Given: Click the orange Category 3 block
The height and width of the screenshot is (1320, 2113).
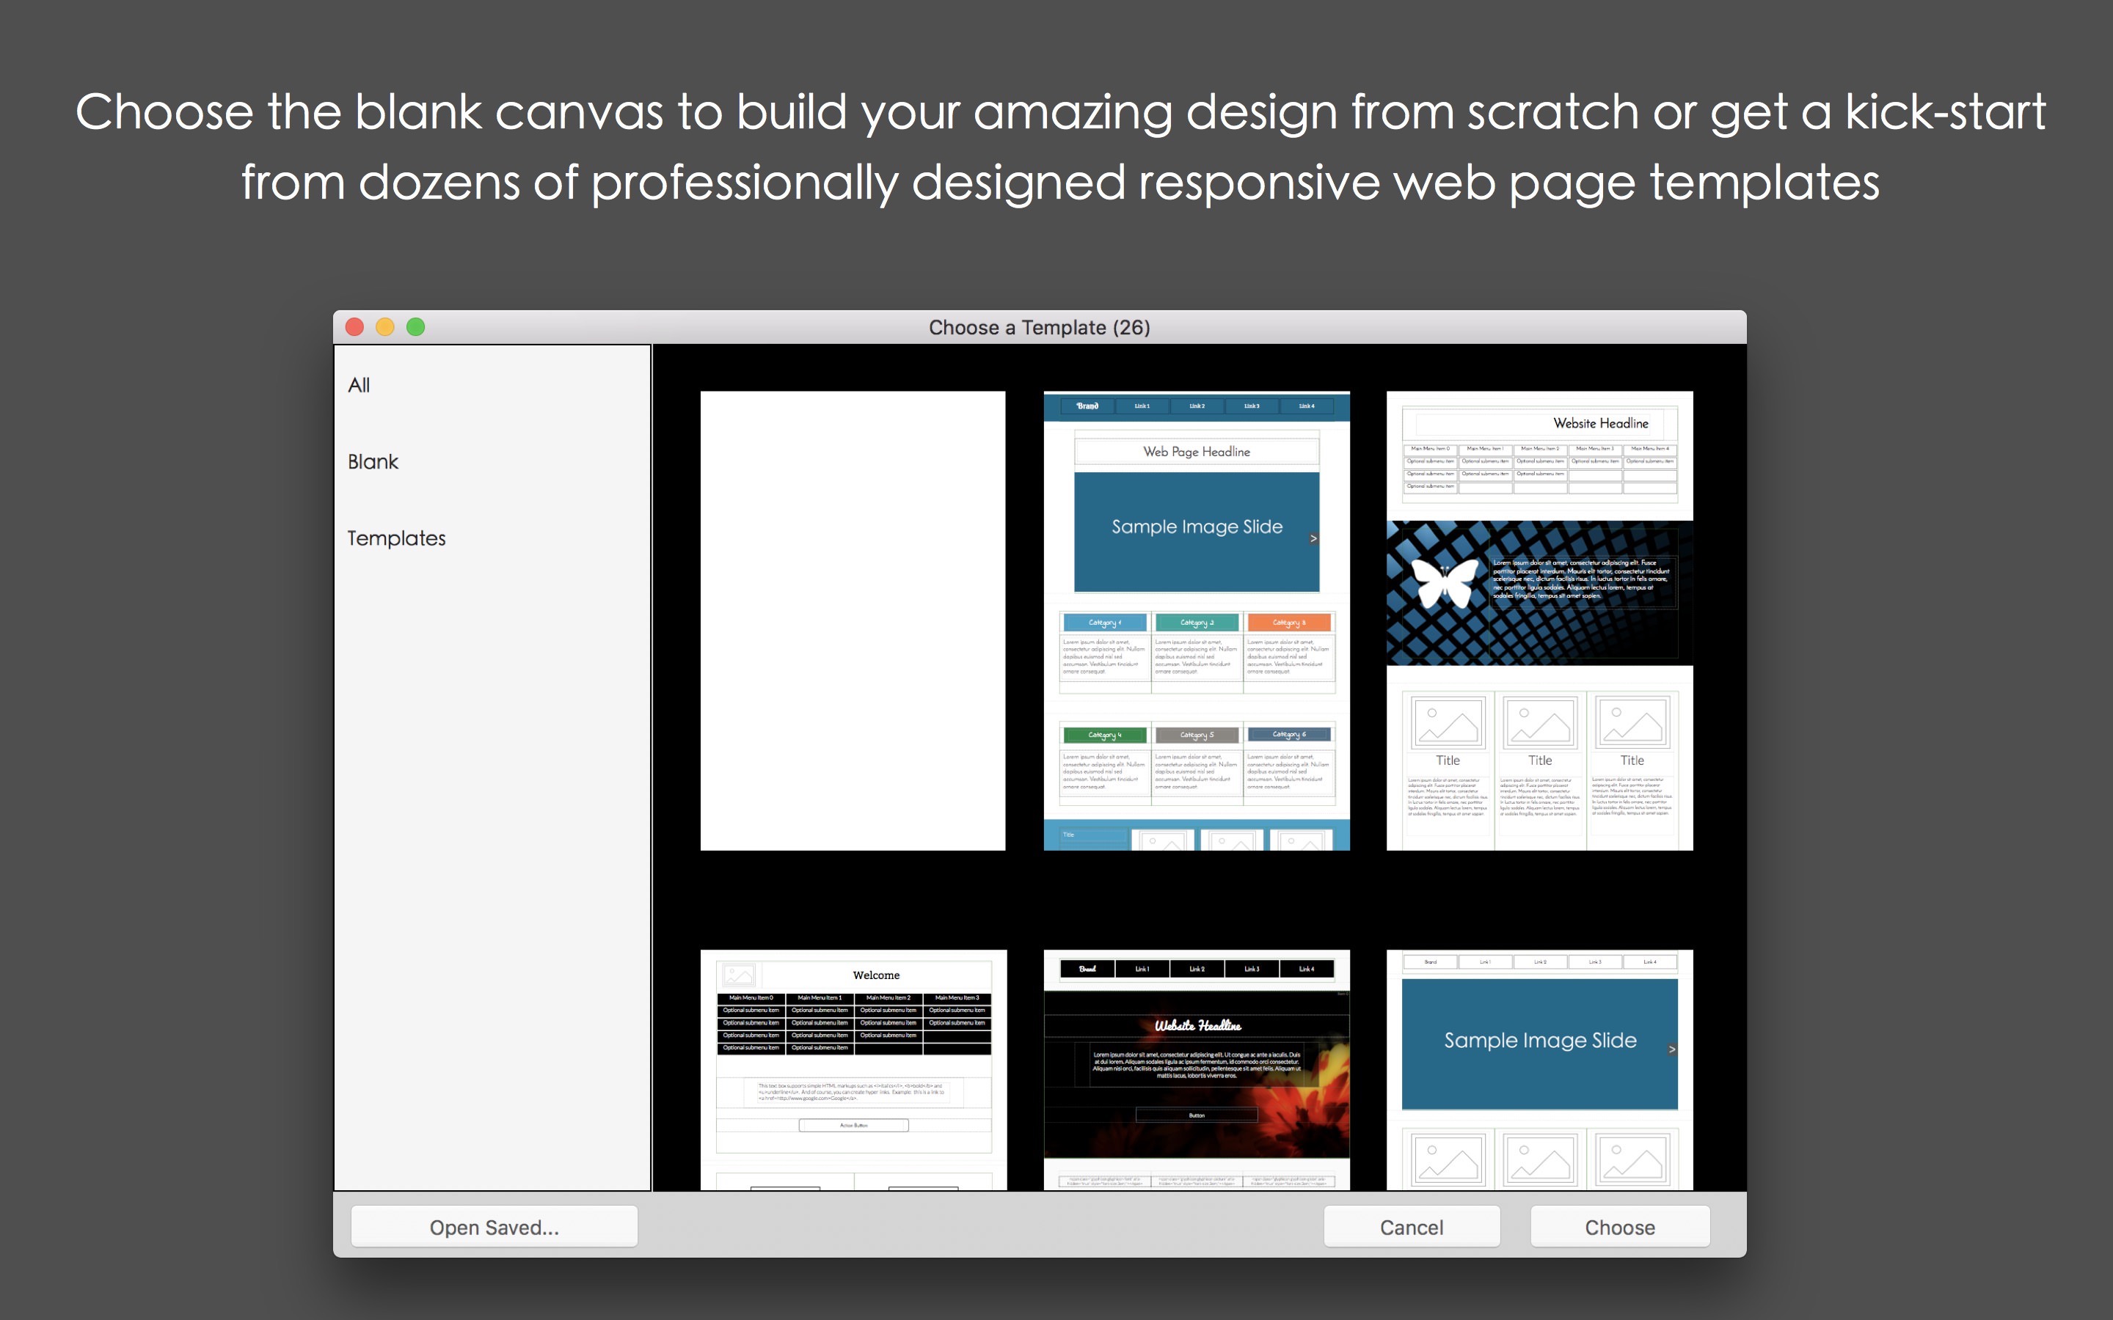Looking at the screenshot, I should (1289, 623).
